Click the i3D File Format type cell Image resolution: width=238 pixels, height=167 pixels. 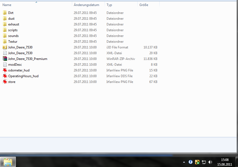[117, 47]
